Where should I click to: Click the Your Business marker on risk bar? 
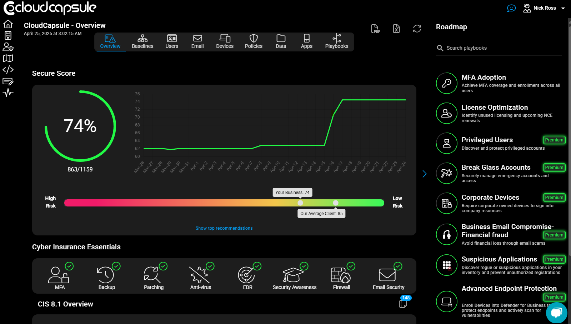pyautogui.click(x=300, y=203)
